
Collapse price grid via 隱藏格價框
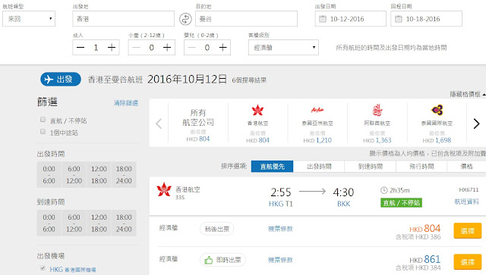tap(468, 94)
